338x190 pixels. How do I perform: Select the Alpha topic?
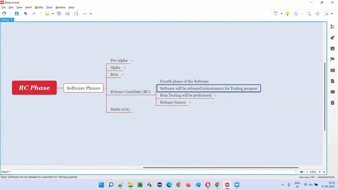click(115, 68)
